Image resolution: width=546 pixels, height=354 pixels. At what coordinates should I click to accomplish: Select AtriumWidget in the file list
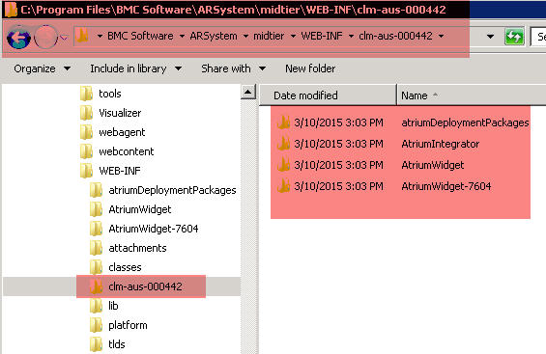coord(433,165)
